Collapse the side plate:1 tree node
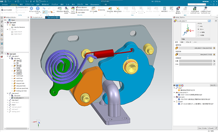 click(x=7, y=56)
